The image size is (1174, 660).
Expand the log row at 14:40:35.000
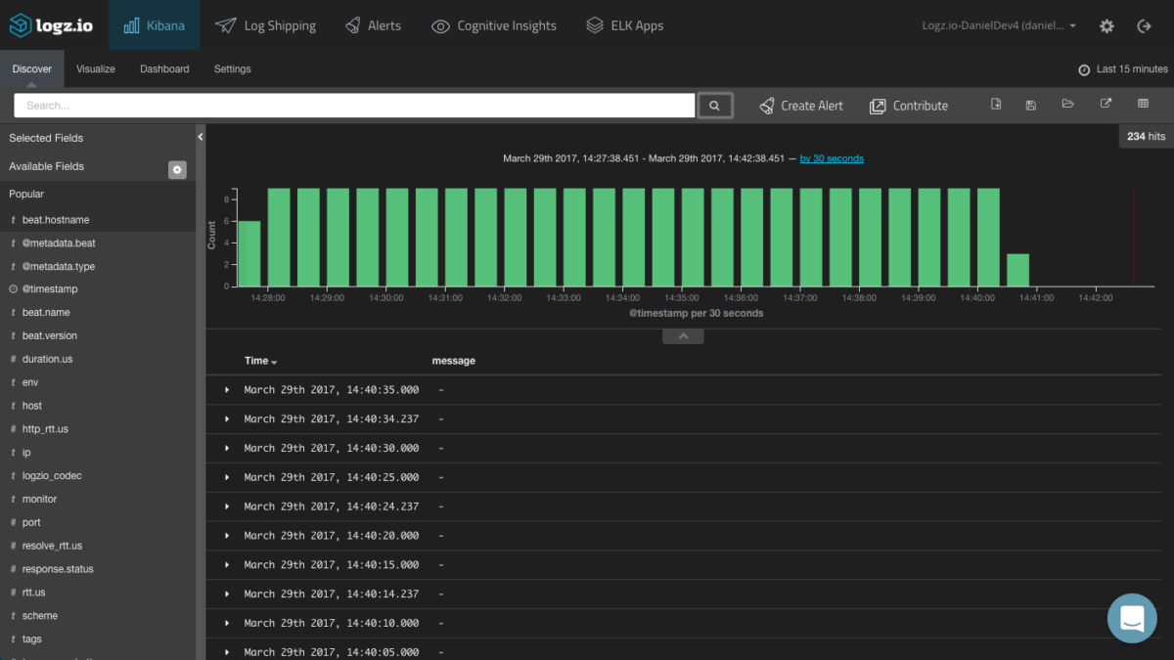pyautogui.click(x=226, y=389)
